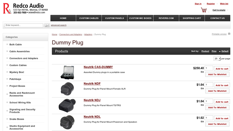Image resolution: width=233 pixels, height=131 pixels.
Task: Open School Wiring Kits category
Action: [20, 103]
